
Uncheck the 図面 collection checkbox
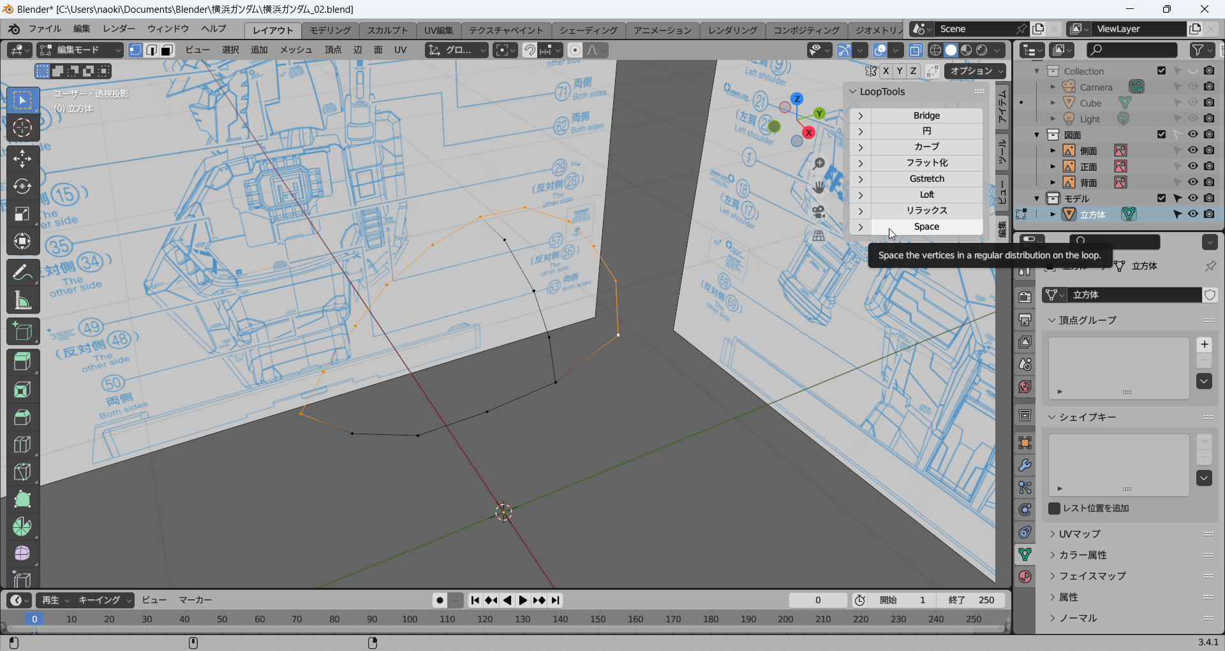click(1161, 135)
